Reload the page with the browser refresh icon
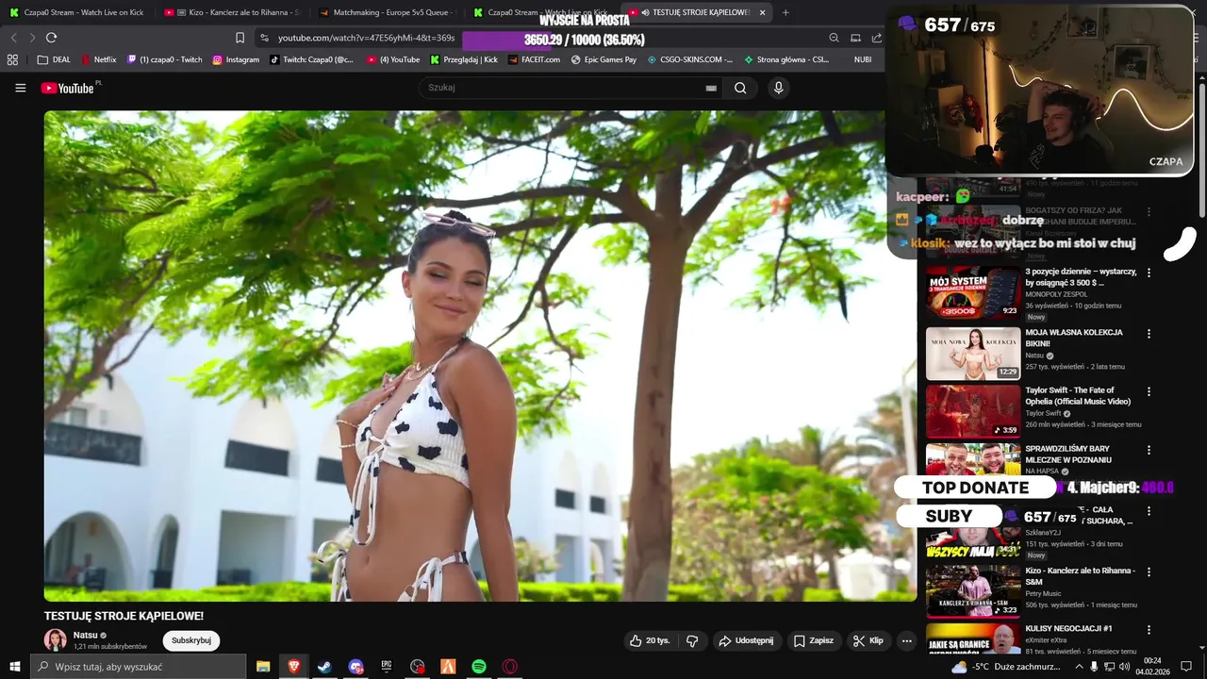The image size is (1207, 679). (x=51, y=38)
